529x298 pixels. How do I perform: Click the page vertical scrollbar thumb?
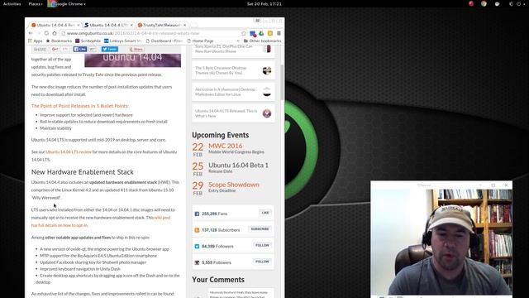click(282, 82)
